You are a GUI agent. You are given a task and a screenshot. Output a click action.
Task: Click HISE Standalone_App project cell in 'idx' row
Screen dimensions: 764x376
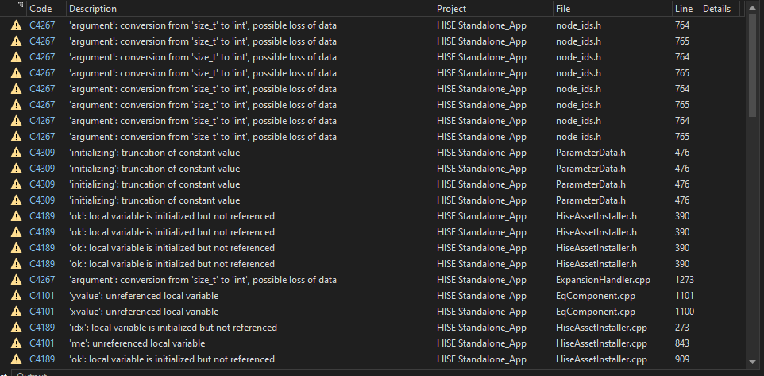(481, 328)
